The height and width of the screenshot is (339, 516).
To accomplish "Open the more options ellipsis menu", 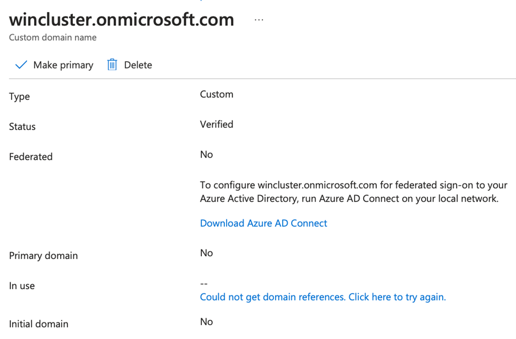I will click(259, 20).
